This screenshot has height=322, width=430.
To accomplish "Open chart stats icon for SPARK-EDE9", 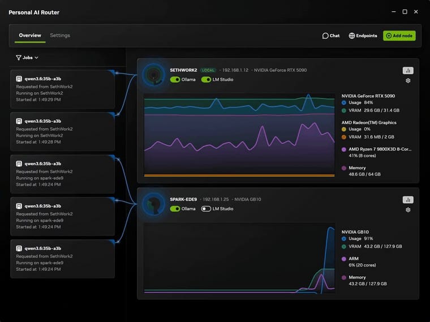I will tap(408, 200).
